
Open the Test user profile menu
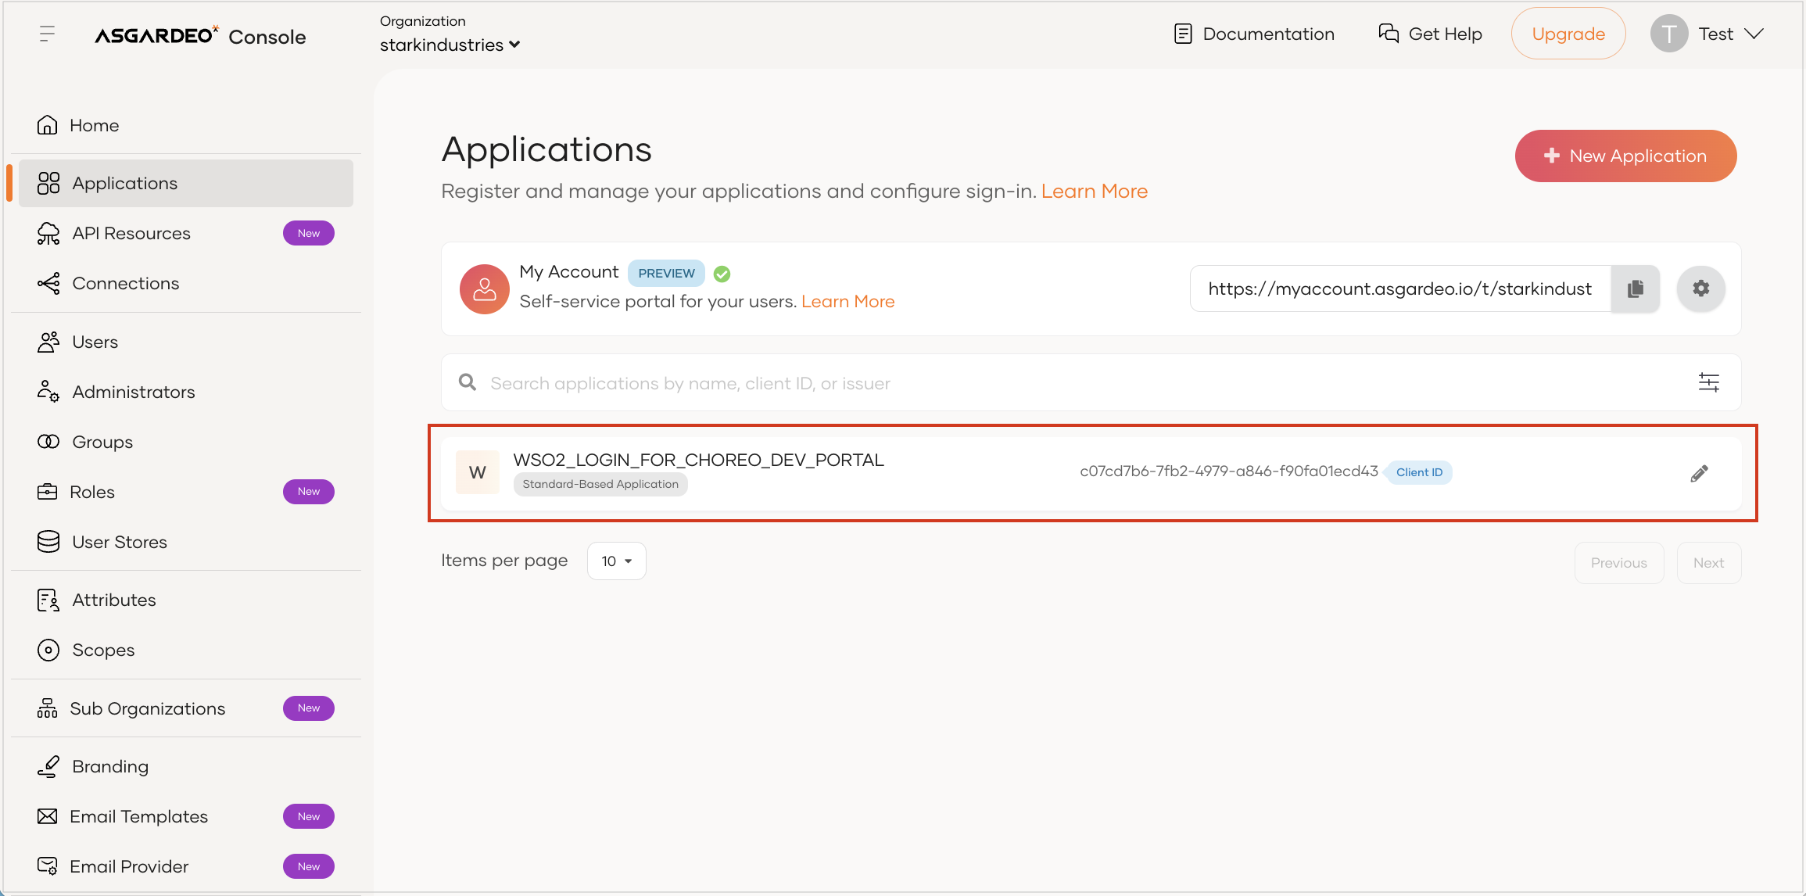coord(1707,34)
